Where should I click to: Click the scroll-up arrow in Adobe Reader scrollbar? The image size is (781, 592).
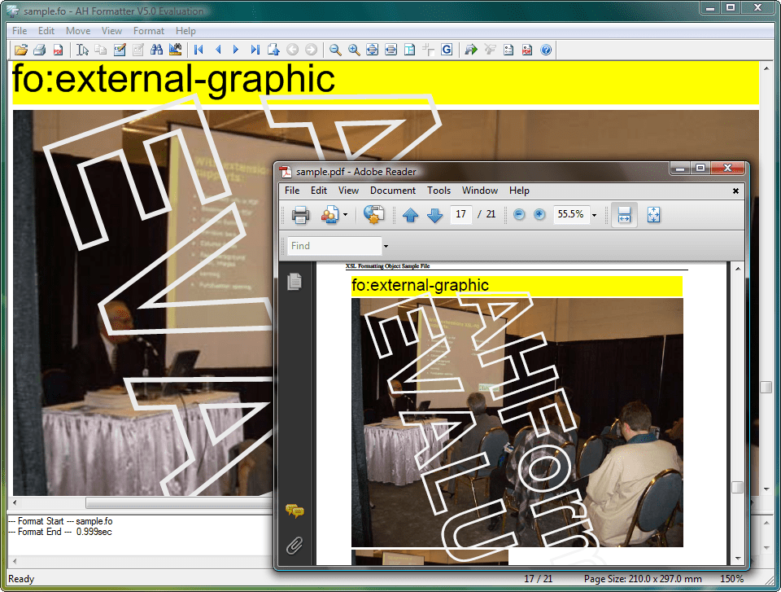[738, 269]
